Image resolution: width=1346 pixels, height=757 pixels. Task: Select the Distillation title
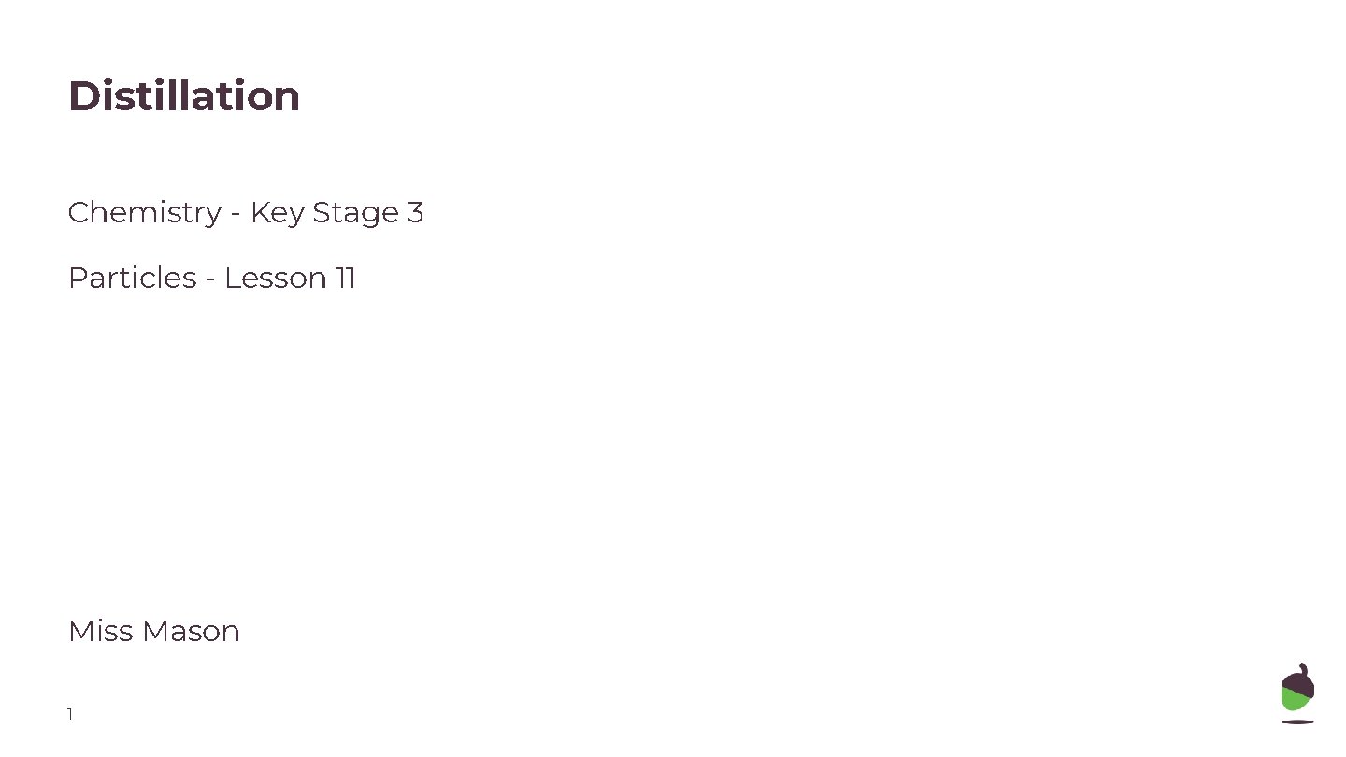(x=184, y=96)
